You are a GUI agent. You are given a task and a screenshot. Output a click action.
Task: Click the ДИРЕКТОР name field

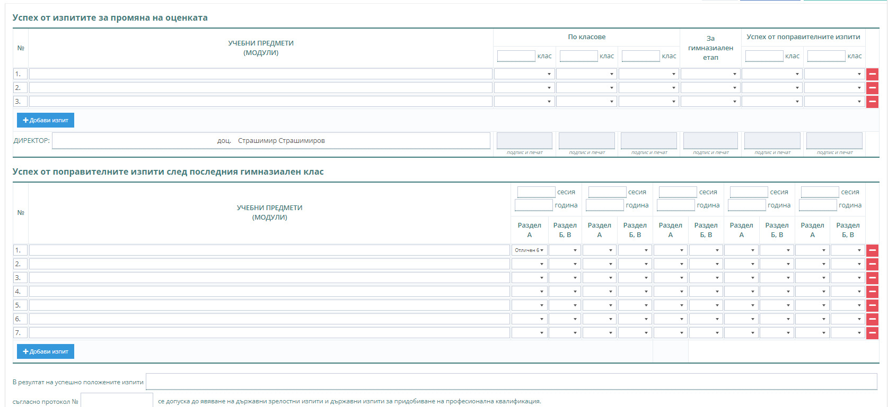tap(271, 141)
